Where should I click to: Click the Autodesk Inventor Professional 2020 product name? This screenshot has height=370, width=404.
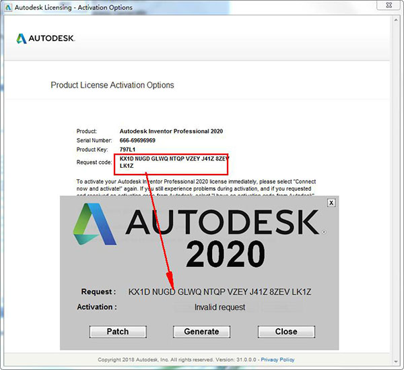pyautogui.click(x=171, y=131)
